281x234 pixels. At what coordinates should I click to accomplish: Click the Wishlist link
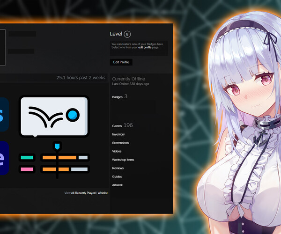[103, 193]
